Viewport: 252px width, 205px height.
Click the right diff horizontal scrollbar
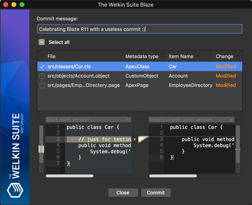click(173, 176)
